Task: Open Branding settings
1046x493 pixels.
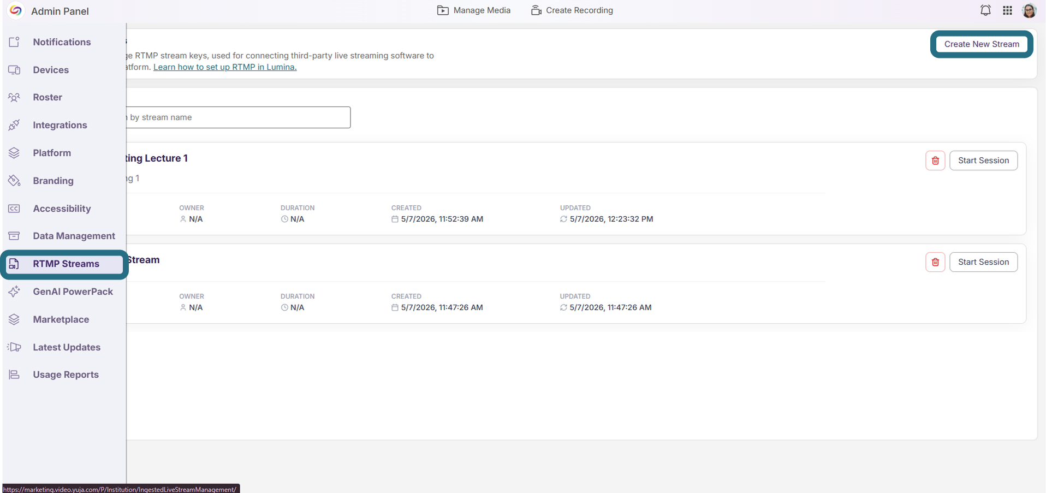Action: point(53,181)
